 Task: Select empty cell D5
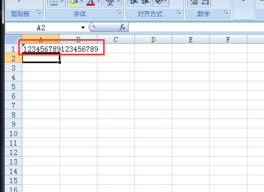point(153,86)
